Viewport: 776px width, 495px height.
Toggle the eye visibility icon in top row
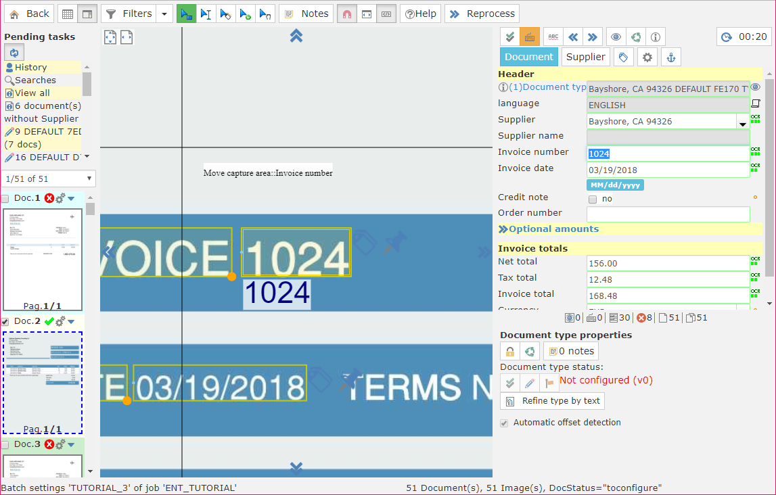coord(616,37)
